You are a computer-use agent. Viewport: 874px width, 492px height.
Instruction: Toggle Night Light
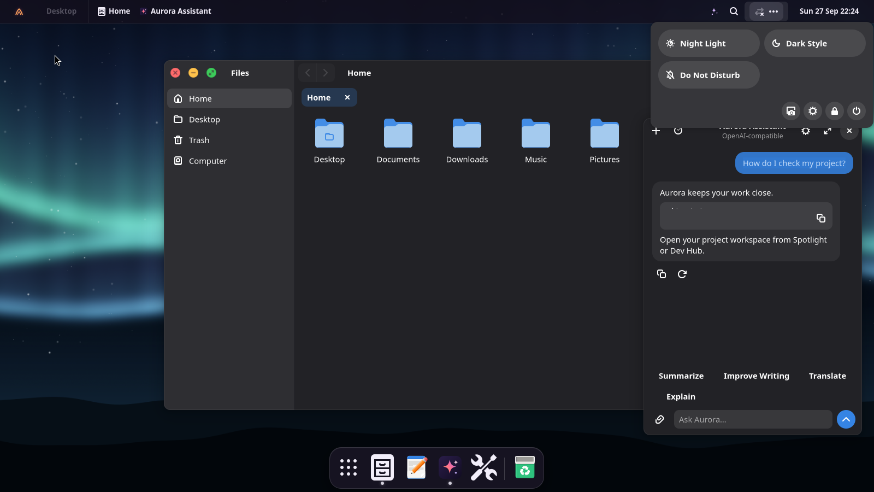[x=708, y=43]
